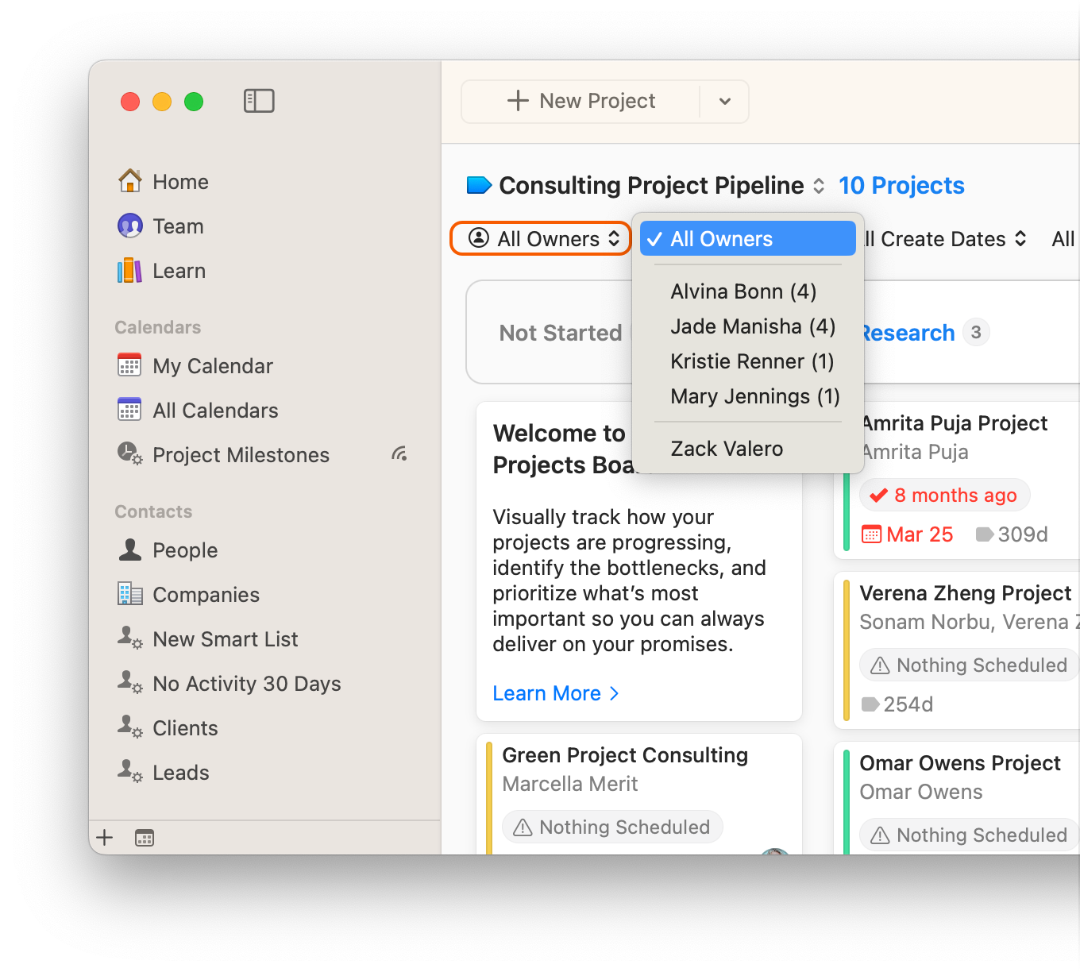This screenshot has height=972, width=1080.
Task: Click the Learn More link
Action: [547, 692]
